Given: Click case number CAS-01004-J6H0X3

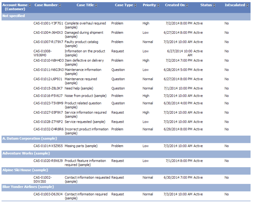Looking at the screenshot, I should tap(48, 33).
